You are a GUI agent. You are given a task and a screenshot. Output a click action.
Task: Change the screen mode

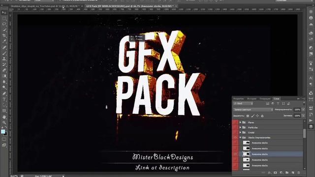[x=4, y=145]
